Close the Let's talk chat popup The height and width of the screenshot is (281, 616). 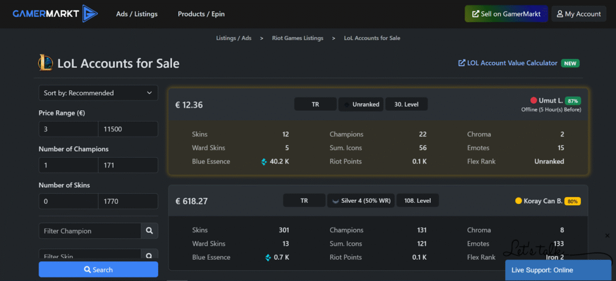pos(607,236)
